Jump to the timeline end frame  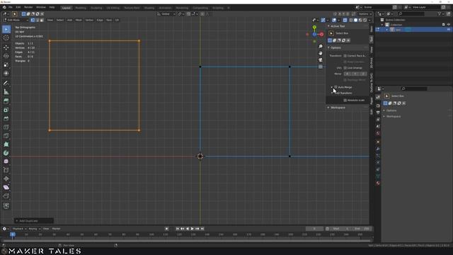coord(202,229)
